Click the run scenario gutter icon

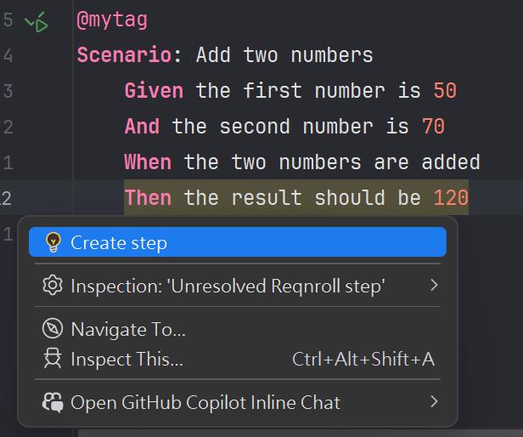click(x=37, y=22)
